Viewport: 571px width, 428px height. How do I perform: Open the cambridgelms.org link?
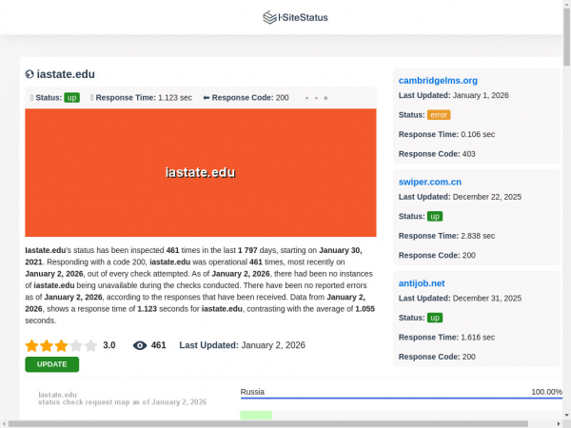click(x=438, y=81)
